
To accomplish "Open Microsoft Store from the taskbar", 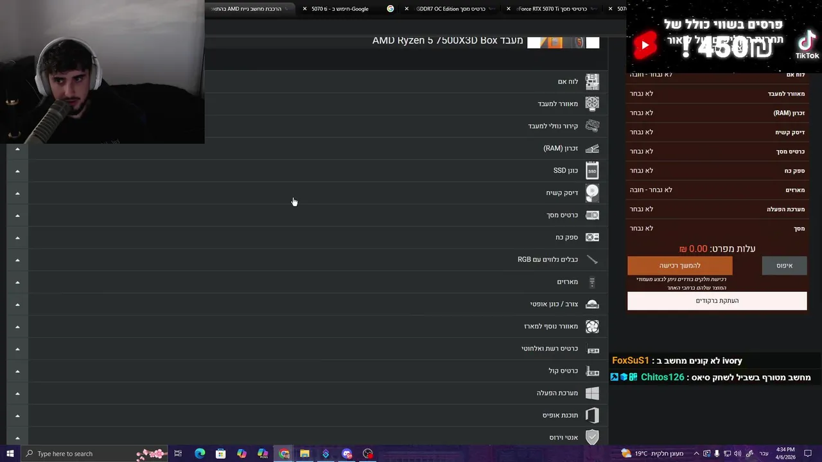I will pos(220,454).
